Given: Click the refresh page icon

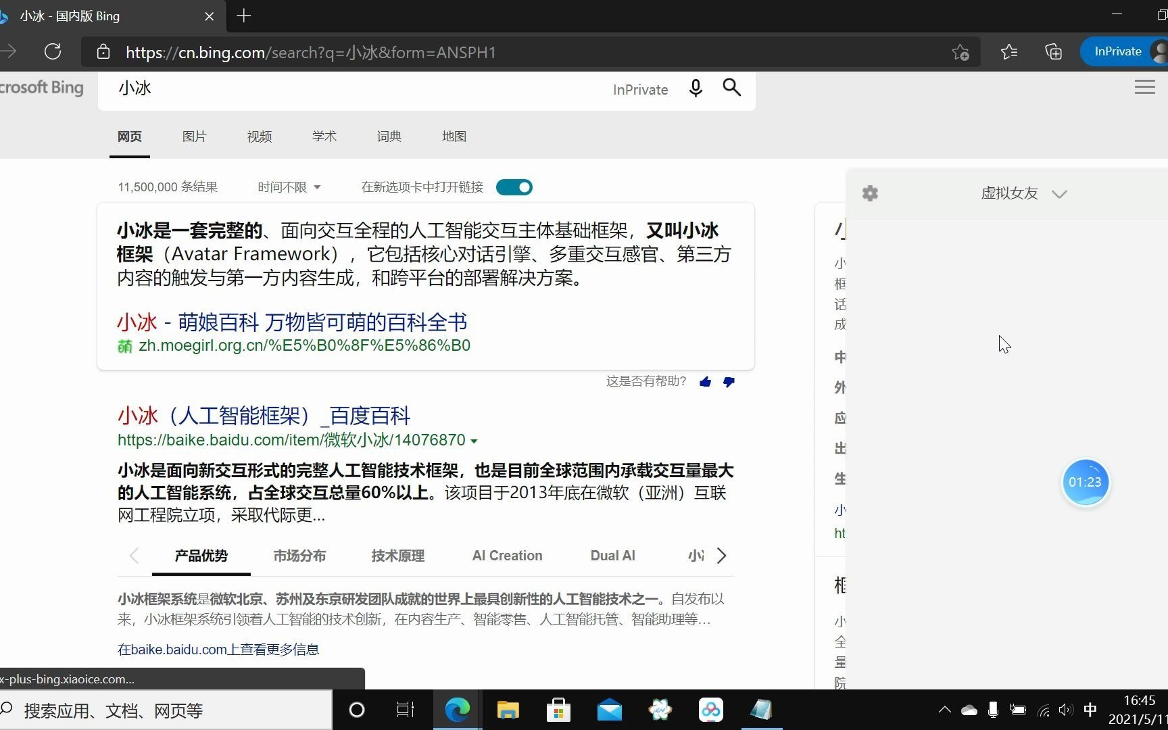Looking at the screenshot, I should click(53, 51).
